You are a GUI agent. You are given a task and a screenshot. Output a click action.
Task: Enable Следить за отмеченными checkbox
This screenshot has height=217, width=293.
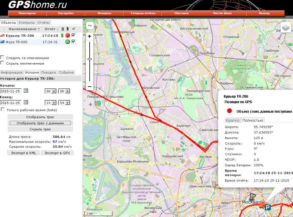coord(2,57)
